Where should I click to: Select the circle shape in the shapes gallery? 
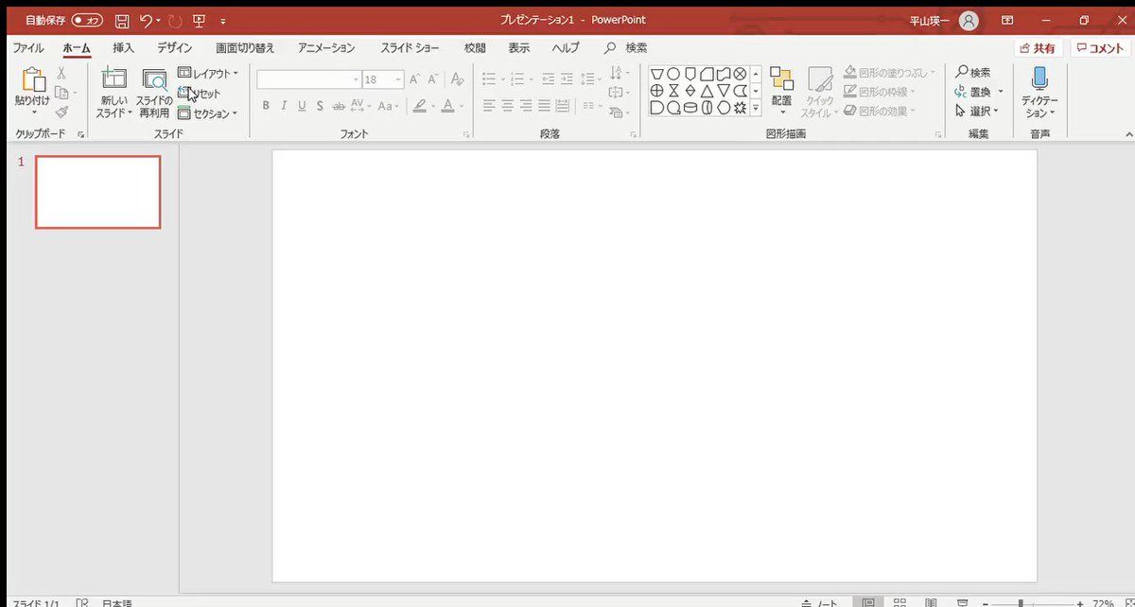[x=672, y=73]
